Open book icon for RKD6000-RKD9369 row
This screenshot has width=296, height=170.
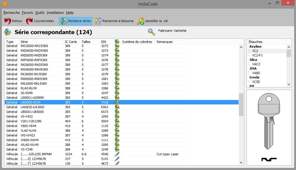click(x=117, y=51)
